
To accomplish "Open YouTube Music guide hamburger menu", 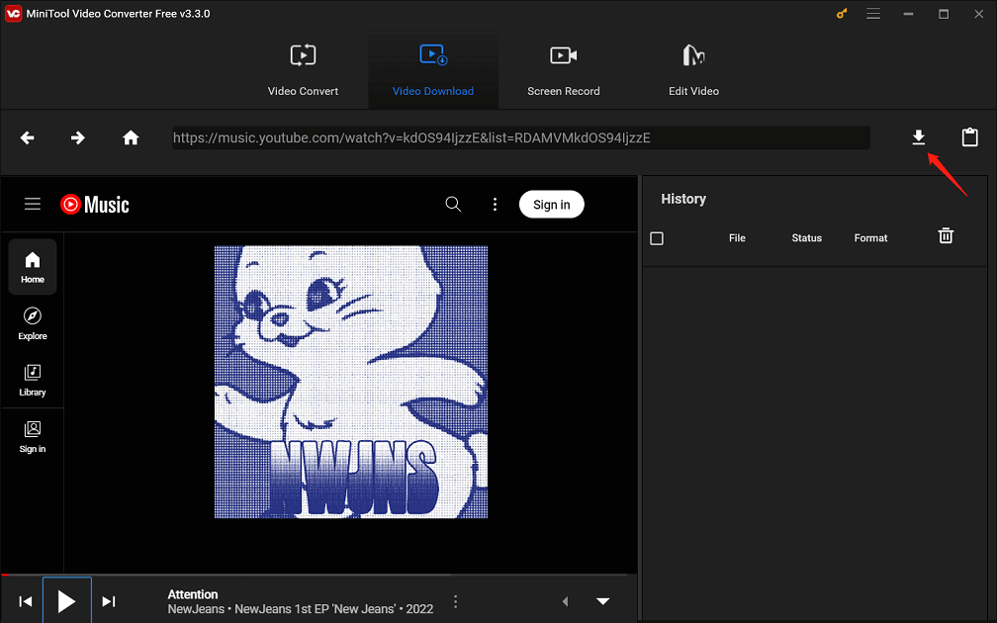I will [x=33, y=204].
